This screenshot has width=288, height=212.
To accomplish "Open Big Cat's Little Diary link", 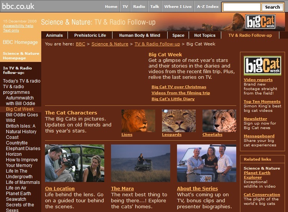I will coord(173,99).
